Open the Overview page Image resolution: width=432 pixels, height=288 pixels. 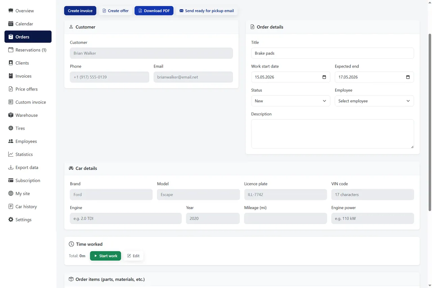[x=28, y=11]
